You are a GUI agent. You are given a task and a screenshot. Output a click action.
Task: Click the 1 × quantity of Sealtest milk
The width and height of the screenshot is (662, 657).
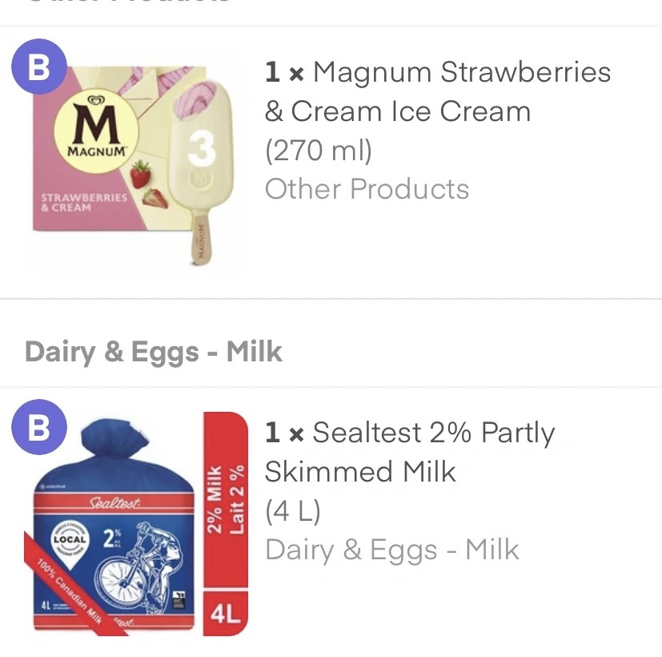284,432
